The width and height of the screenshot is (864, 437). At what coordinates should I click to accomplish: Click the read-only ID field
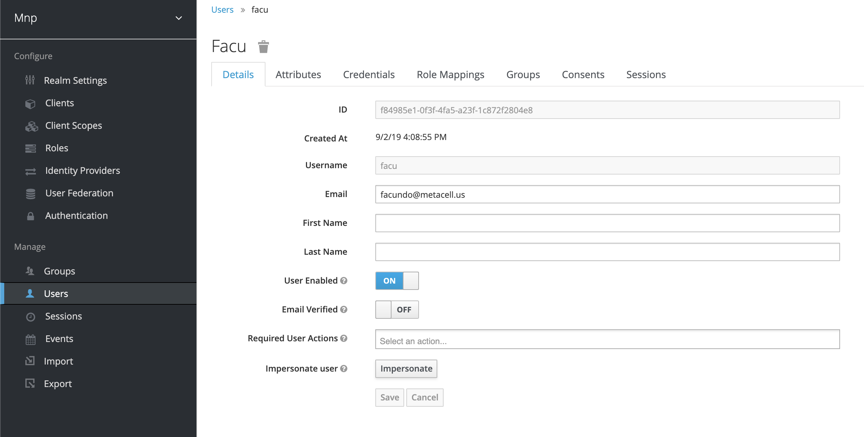click(x=607, y=110)
